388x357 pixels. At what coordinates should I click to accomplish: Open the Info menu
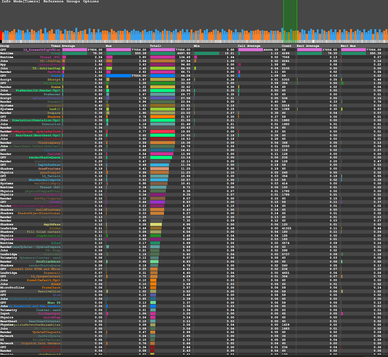(x=6, y=1)
